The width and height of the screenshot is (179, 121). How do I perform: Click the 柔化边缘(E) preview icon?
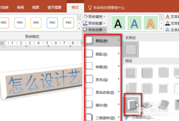[89, 91]
